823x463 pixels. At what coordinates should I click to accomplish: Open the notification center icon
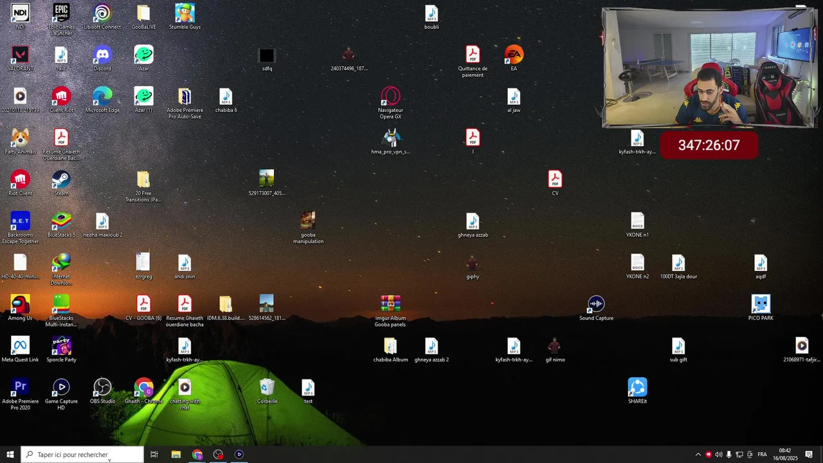click(809, 455)
